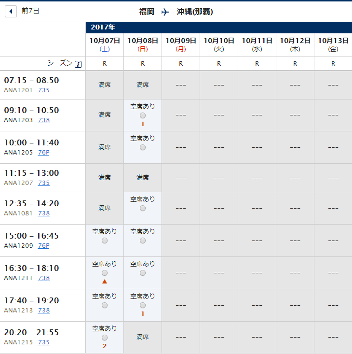Open aircraft type 738 link for ANA1203
The width and height of the screenshot is (352, 354).
(44, 120)
